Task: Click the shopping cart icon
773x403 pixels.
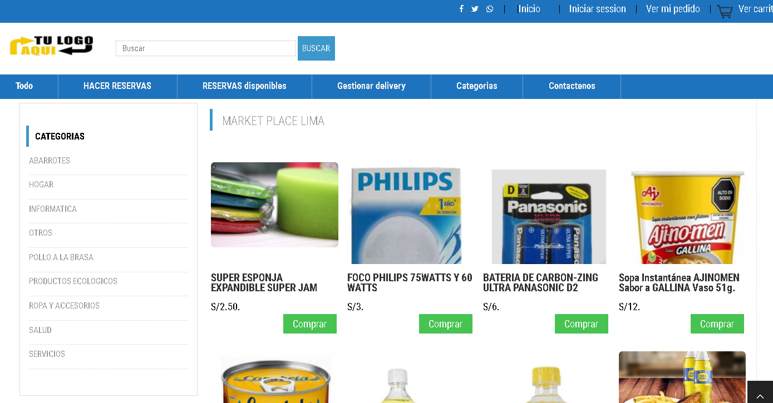Action: point(725,11)
